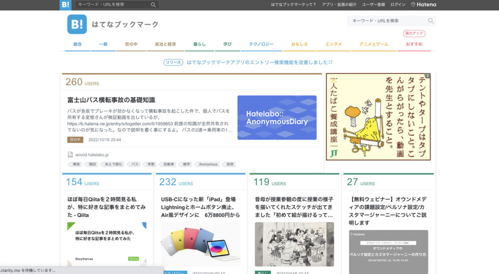The image size is (499, 274).
Task: Click the large Hatena Bookmark B! logo
Action: pos(77,24)
